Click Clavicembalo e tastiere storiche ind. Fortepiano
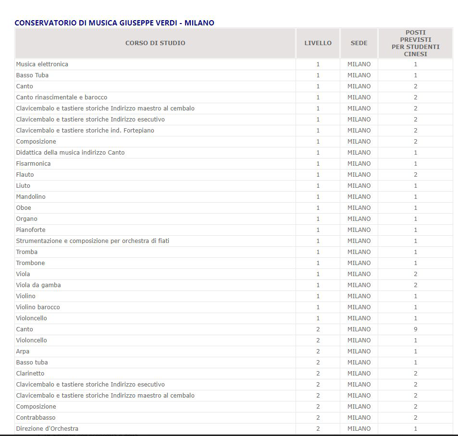 click(85, 131)
